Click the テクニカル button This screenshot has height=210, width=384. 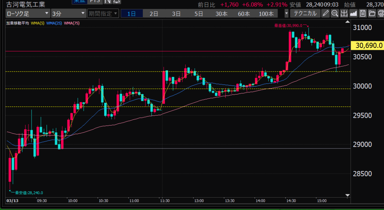point(305,14)
